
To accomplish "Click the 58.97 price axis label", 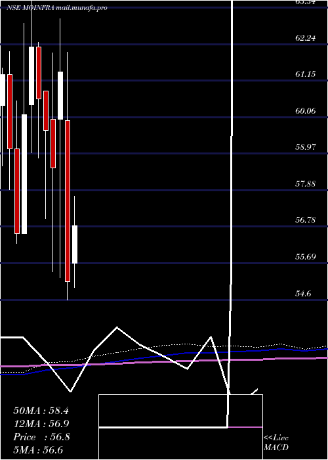I will pos(306,147).
